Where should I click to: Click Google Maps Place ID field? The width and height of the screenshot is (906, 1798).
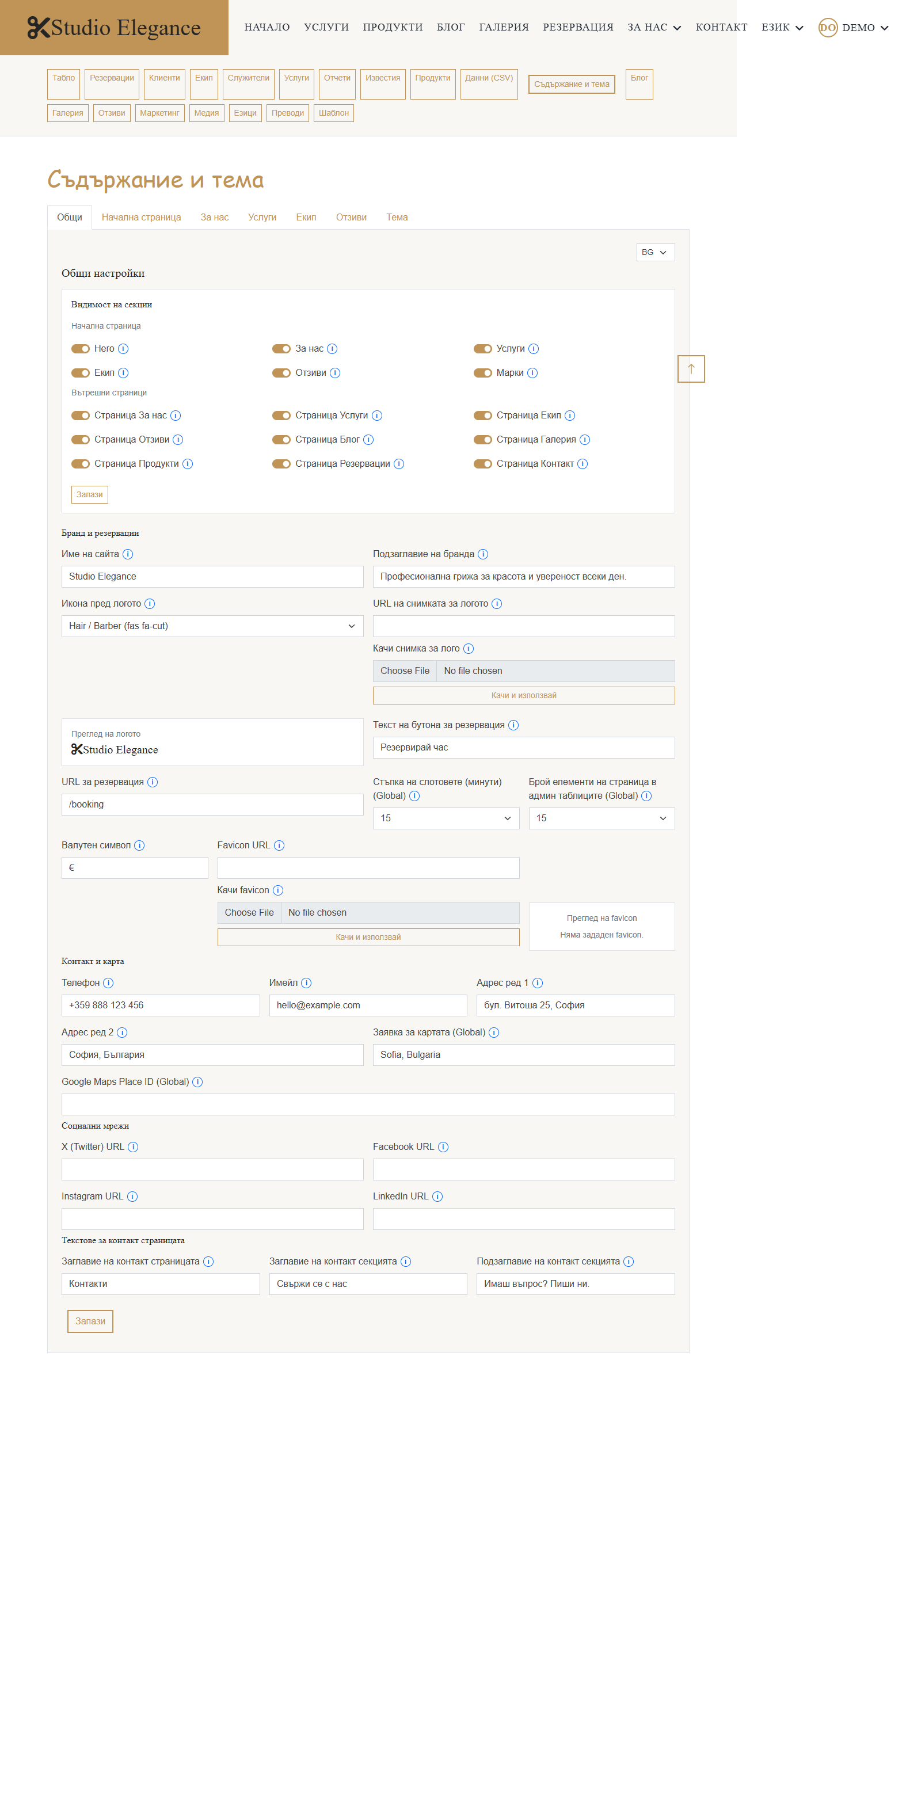click(368, 1104)
